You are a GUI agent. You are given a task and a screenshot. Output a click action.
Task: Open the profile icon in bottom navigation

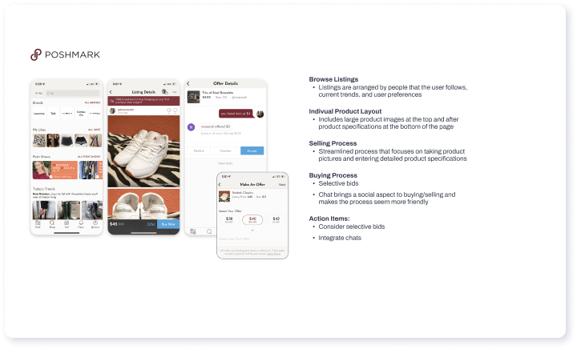[95, 224]
